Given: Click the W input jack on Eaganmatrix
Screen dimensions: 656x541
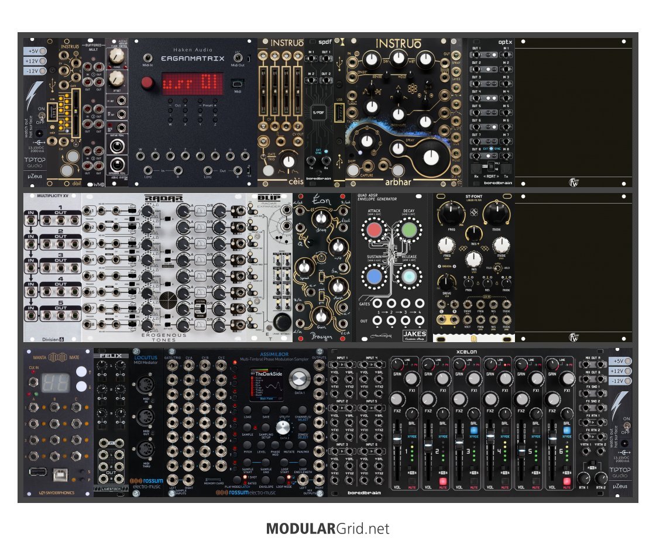Looking at the screenshot, I should [x=140, y=156].
